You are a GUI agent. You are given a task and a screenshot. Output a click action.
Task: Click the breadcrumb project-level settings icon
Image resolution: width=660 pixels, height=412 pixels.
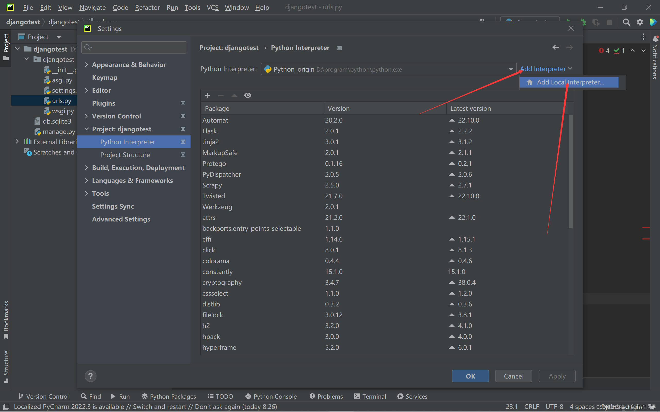click(x=339, y=48)
